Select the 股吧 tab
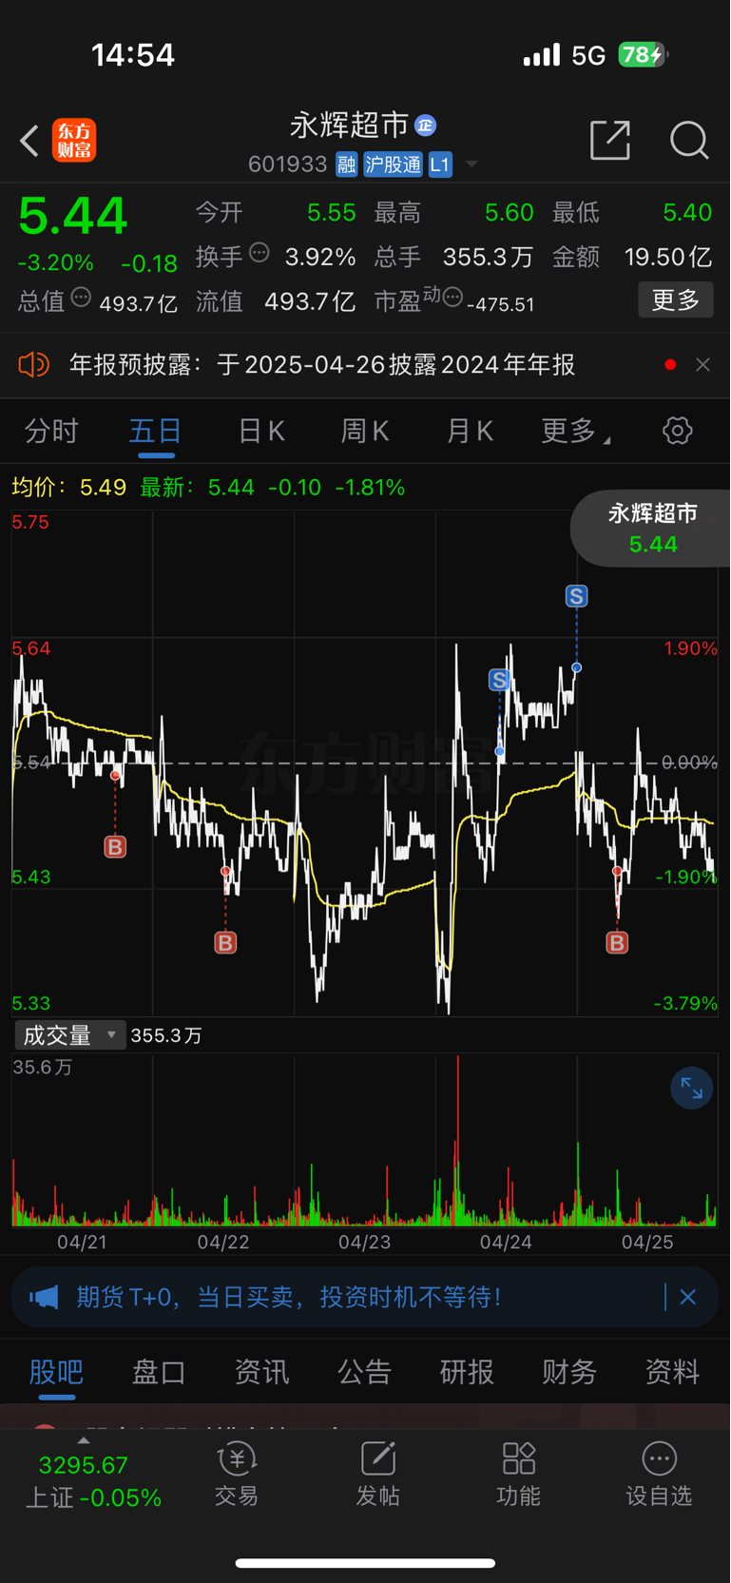This screenshot has height=1583, width=731. point(56,1372)
